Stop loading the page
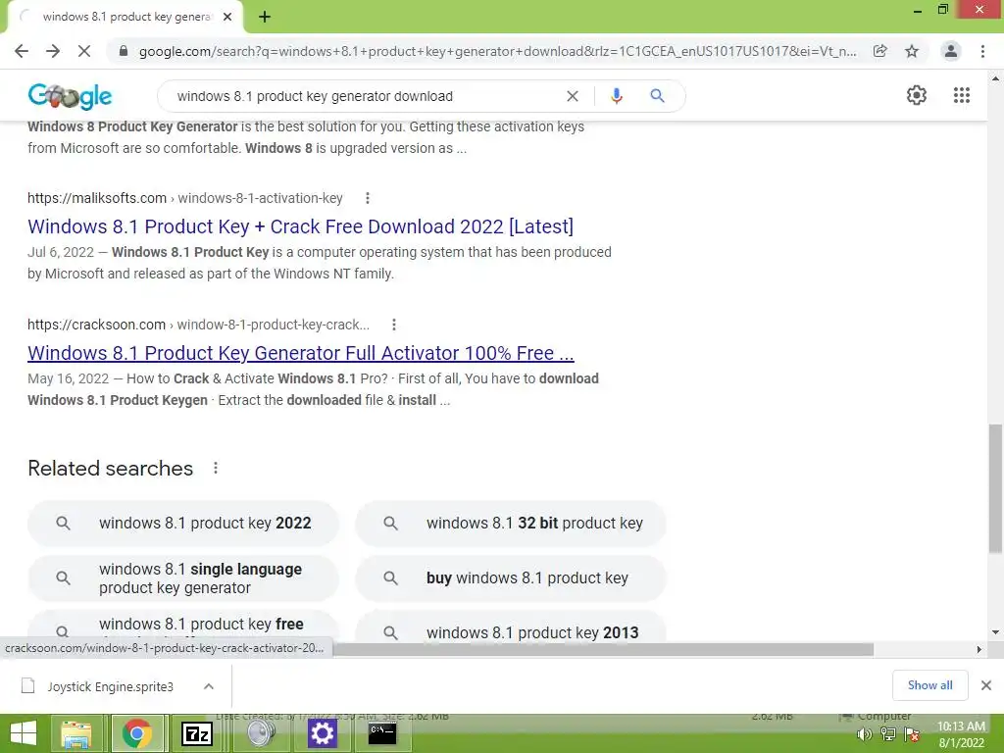This screenshot has height=753, width=1004. (84, 51)
